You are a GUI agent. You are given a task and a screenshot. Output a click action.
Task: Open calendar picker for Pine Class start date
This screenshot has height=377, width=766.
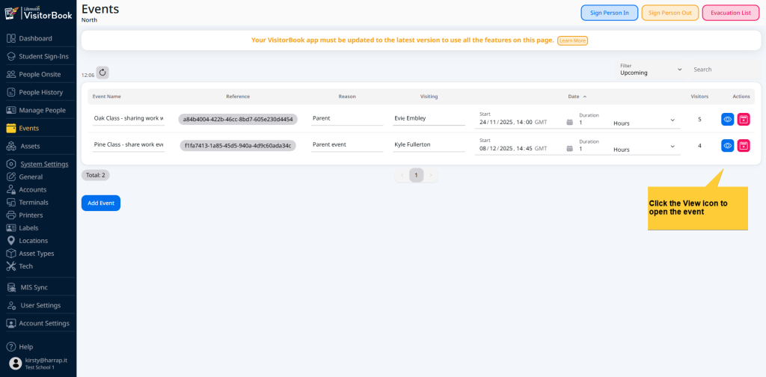(569, 149)
